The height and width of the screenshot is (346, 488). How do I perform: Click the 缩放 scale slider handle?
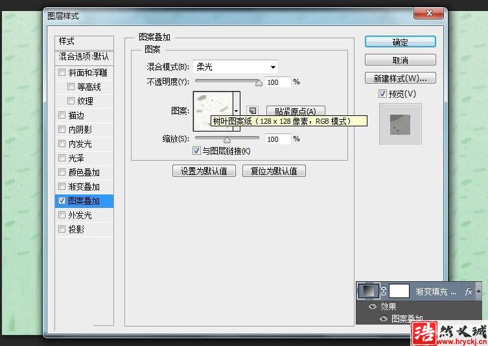click(x=227, y=140)
